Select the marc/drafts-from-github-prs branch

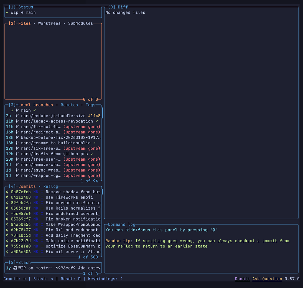coord(54,154)
